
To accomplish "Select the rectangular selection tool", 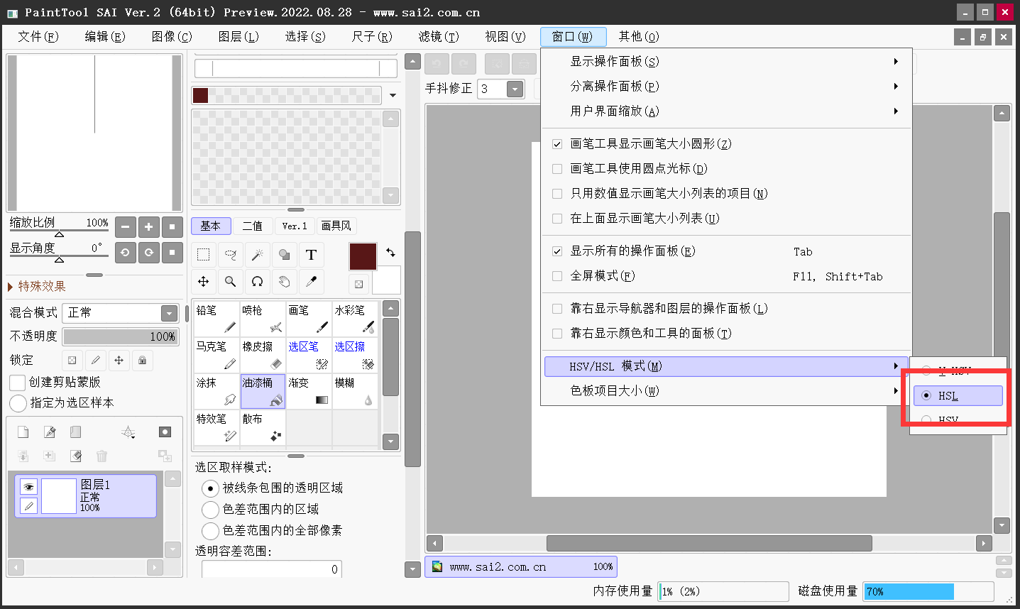I will (x=203, y=255).
